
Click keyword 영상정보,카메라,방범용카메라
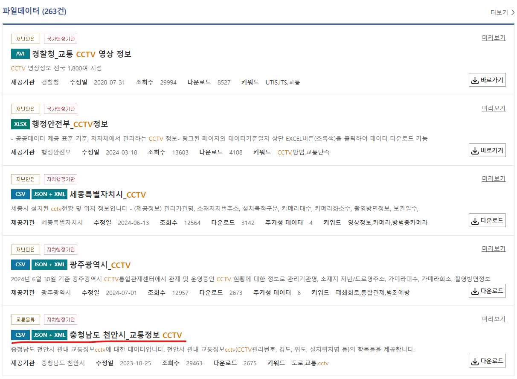pos(388,223)
